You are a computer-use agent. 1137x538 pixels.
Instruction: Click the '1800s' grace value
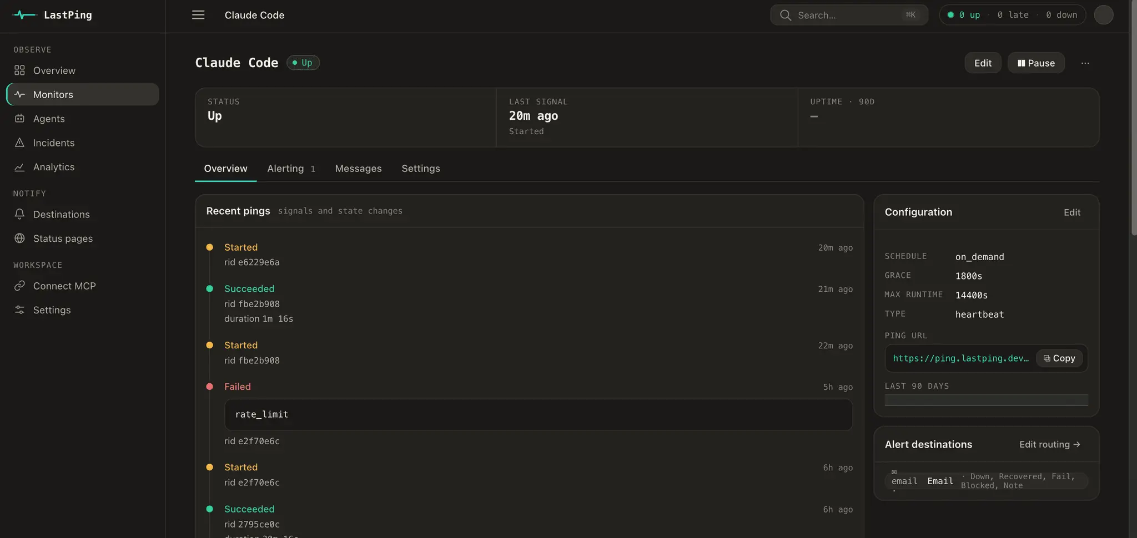(x=969, y=276)
